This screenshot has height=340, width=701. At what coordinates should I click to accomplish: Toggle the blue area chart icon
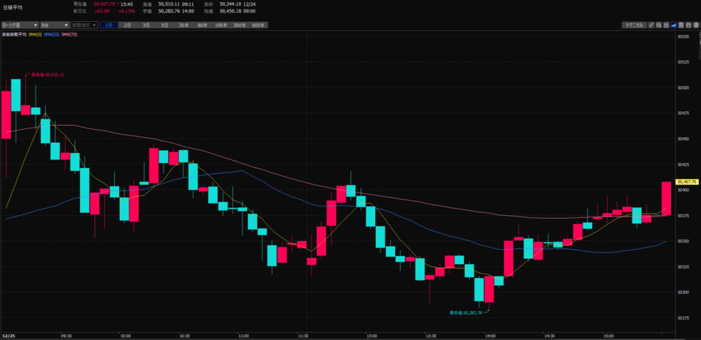[x=674, y=25]
